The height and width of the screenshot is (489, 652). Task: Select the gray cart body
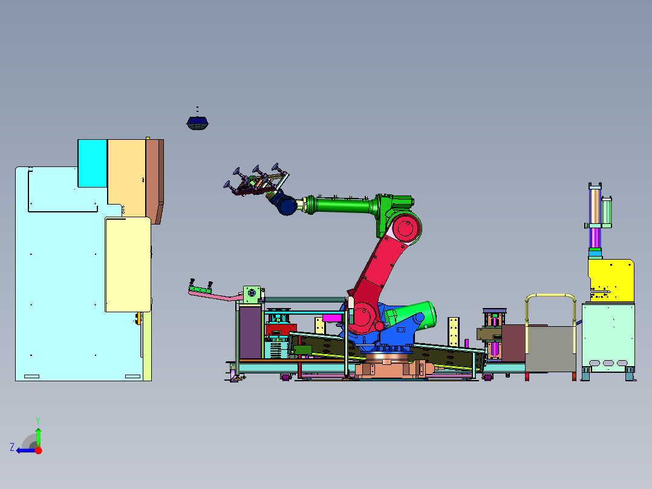tap(550, 349)
